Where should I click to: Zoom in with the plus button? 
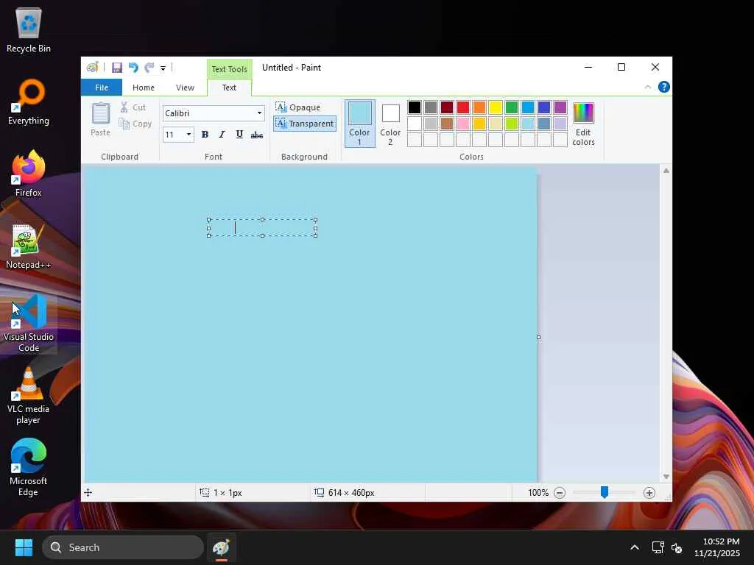pyautogui.click(x=649, y=493)
